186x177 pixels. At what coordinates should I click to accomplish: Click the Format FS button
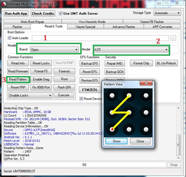[41, 71]
